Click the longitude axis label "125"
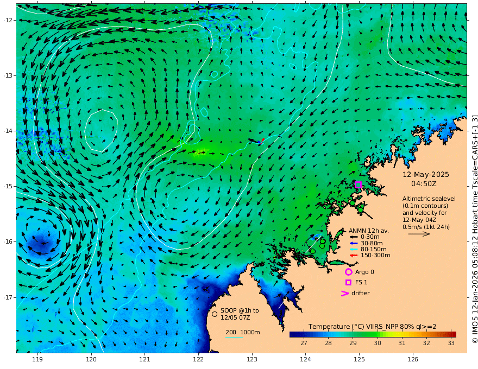The width and height of the screenshot is (478, 369). (360, 360)
